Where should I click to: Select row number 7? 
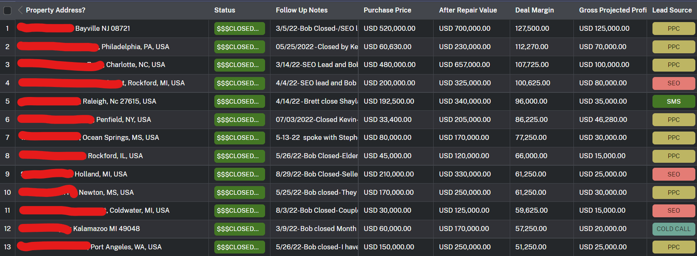coord(7,137)
